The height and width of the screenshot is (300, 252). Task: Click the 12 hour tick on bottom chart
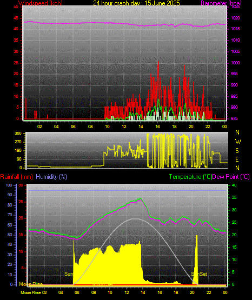pyautogui.click(x=127, y=292)
